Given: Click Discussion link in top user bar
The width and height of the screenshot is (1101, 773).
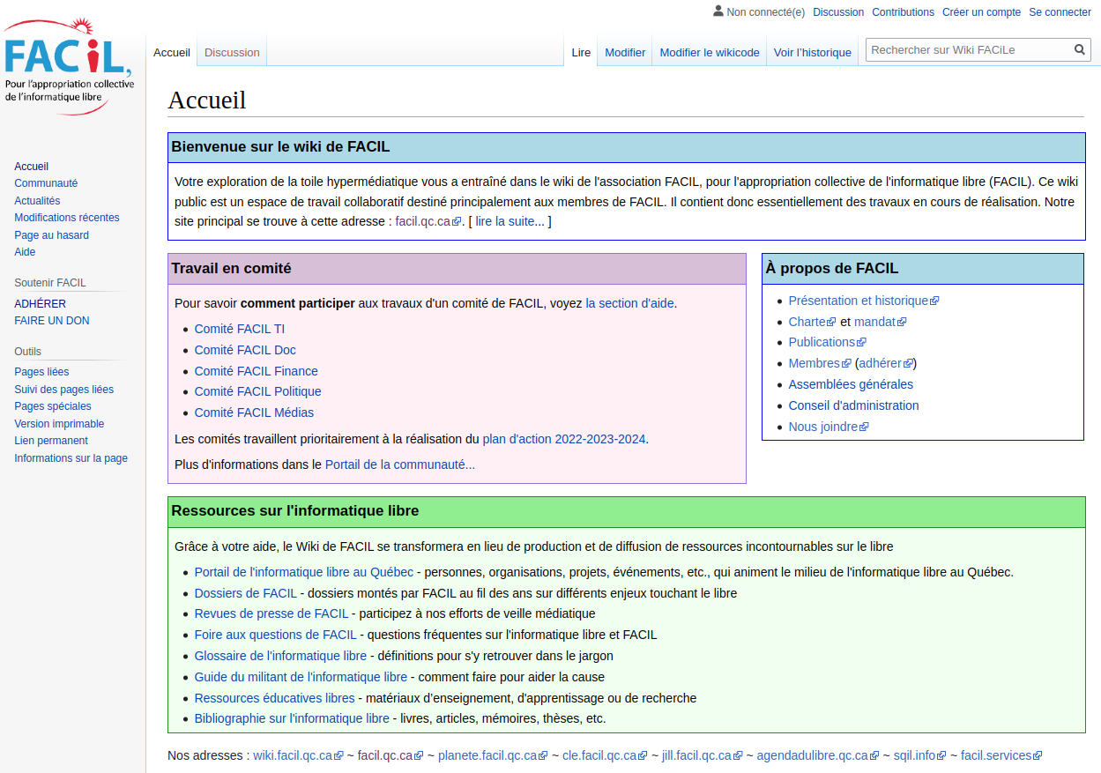Looking at the screenshot, I should tap(838, 12).
